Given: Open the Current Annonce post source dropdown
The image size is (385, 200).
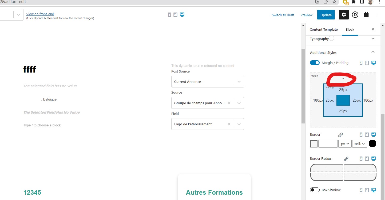Looking at the screenshot, I should tap(208, 82).
